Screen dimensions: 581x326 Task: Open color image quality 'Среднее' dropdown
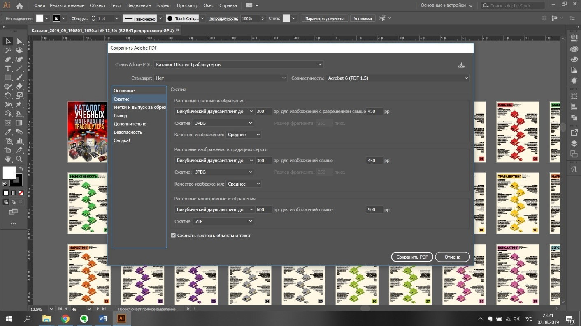[243, 135]
